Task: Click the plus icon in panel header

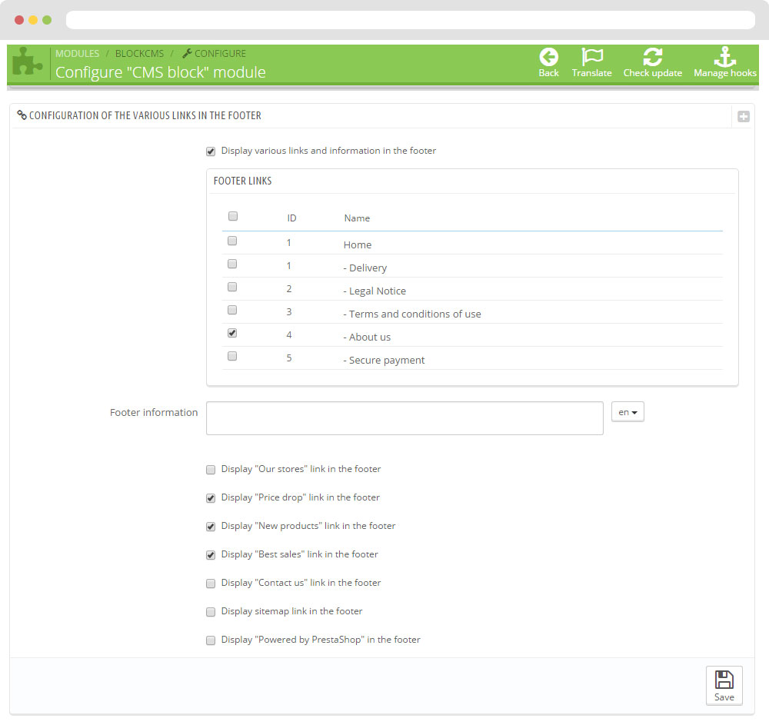Action: (x=743, y=117)
